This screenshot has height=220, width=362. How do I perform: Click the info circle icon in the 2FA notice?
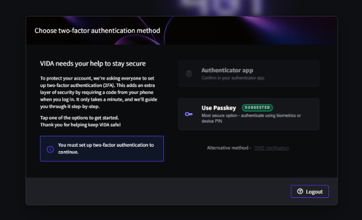tap(50, 150)
